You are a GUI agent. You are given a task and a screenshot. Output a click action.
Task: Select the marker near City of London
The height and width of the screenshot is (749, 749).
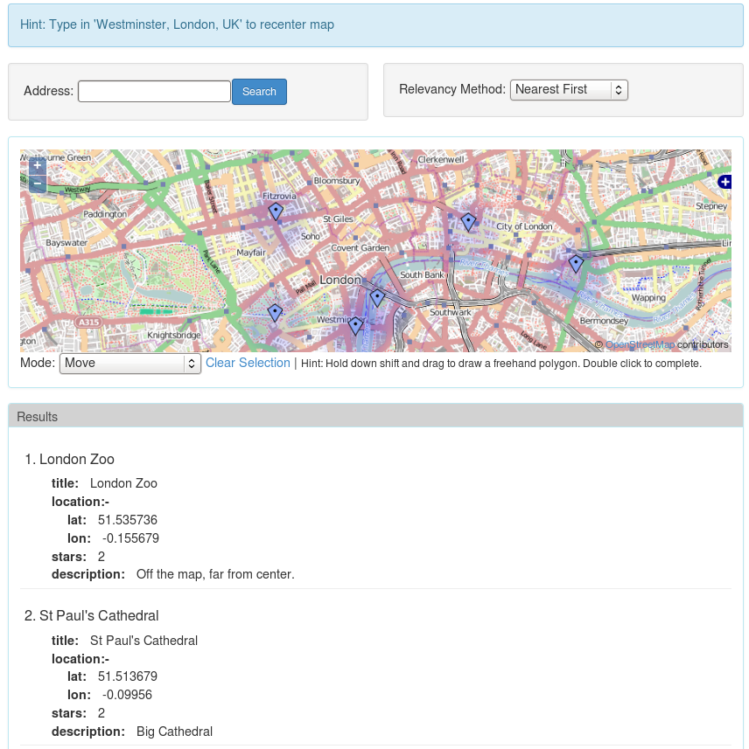tap(468, 222)
